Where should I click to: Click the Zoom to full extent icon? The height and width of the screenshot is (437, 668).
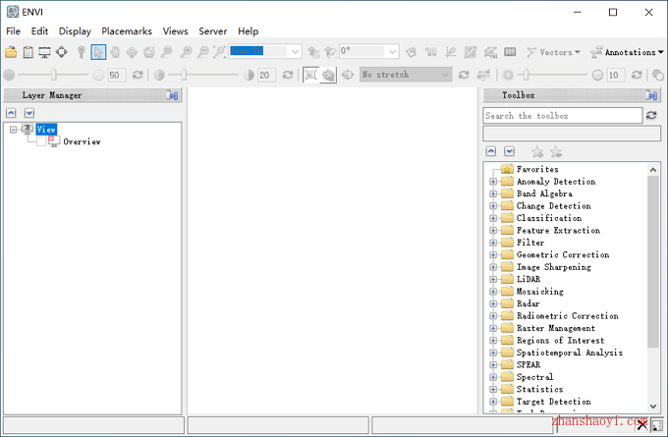coord(219,52)
